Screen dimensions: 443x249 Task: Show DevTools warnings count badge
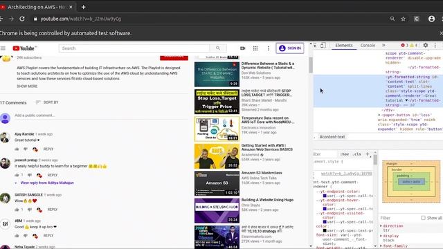[414, 45]
